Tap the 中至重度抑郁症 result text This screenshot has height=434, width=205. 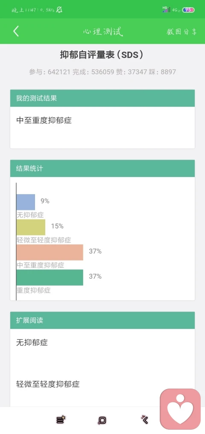tap(44, 120)
